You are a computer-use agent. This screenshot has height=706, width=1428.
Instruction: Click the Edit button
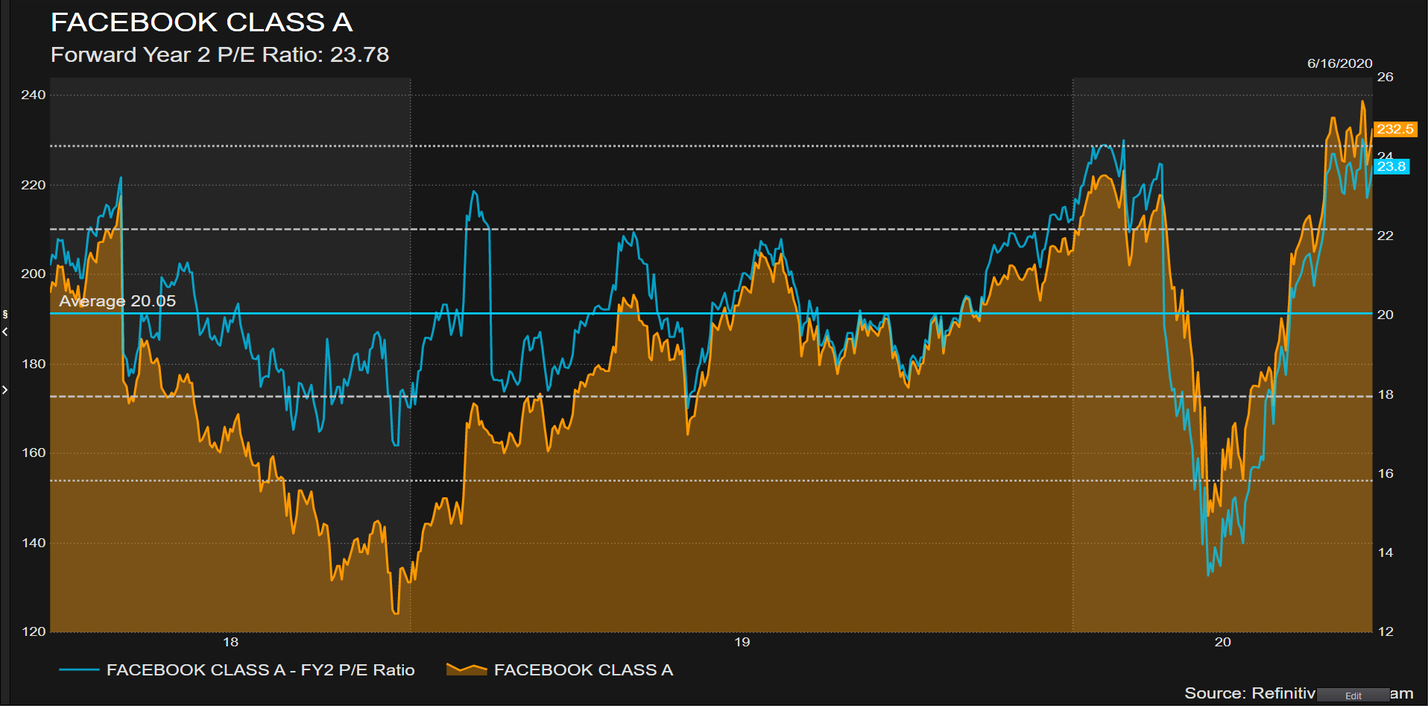point(1353,696)
